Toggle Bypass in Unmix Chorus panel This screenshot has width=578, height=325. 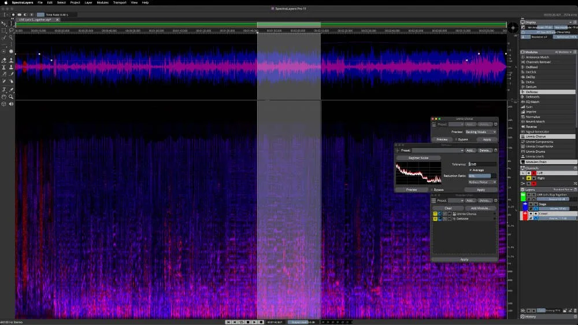(x=461, y=139)
